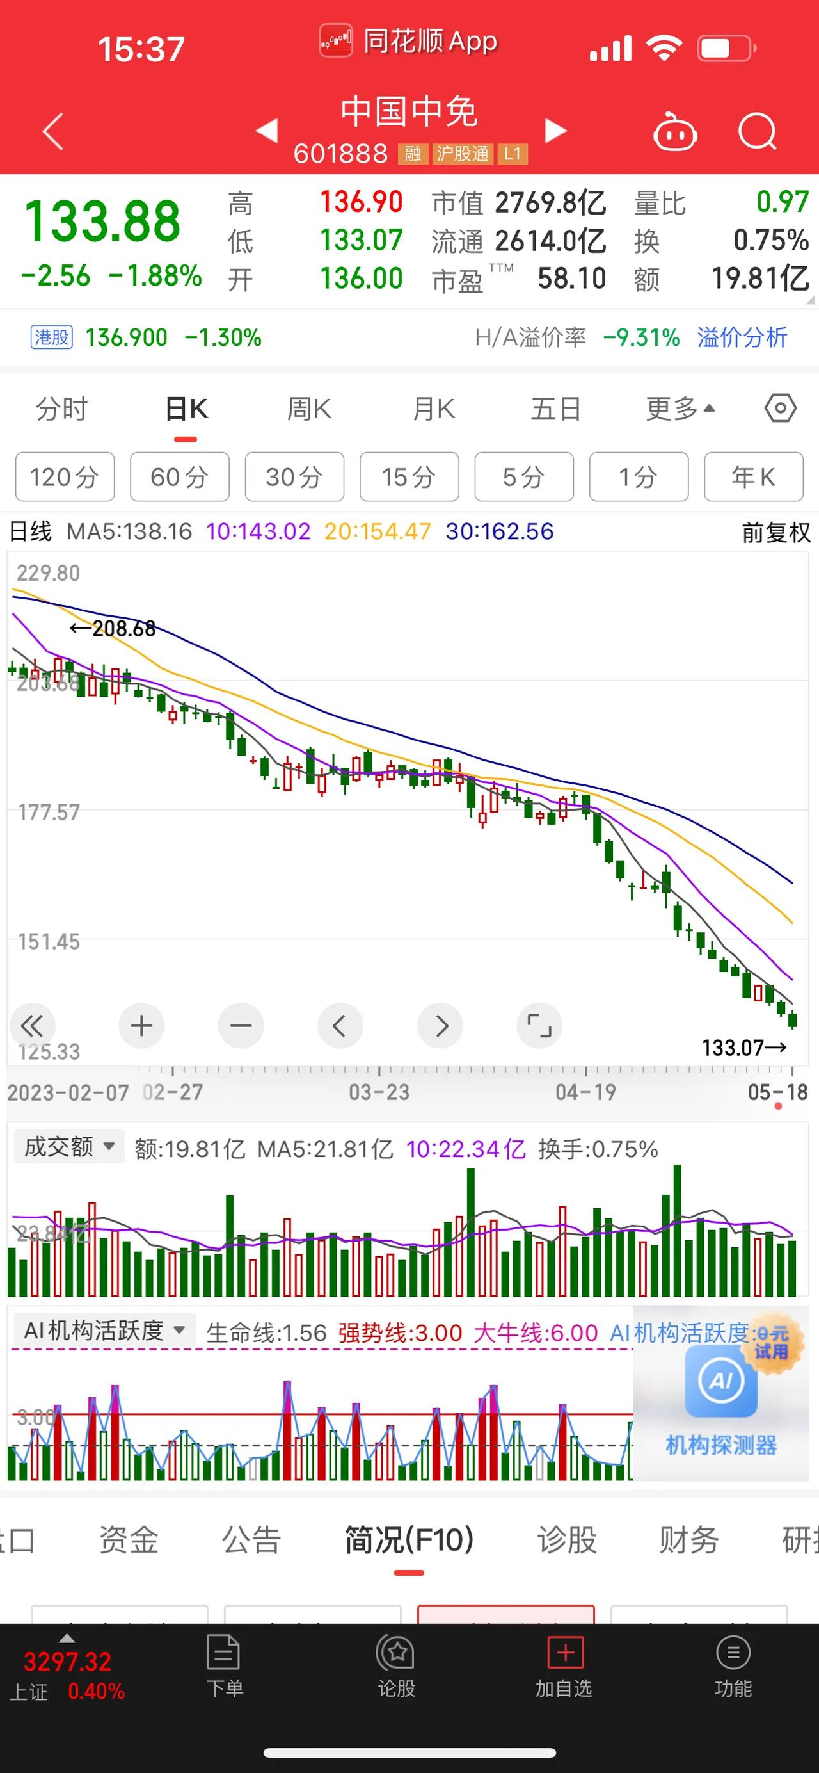
Task: Select the 日K tab
Action: (186, 409)
